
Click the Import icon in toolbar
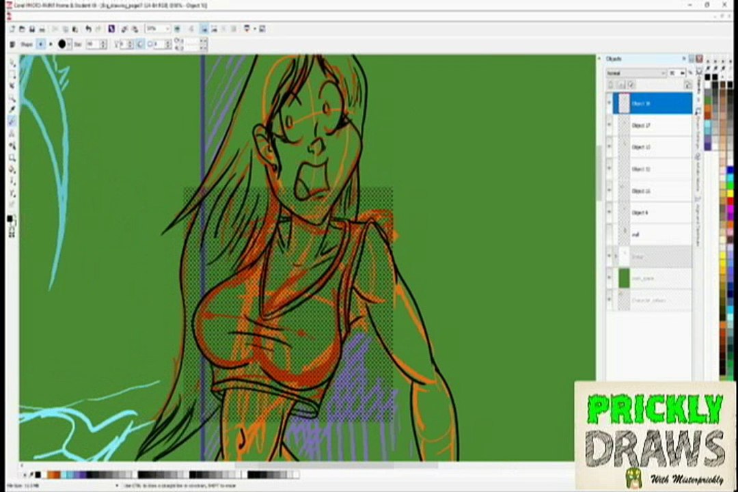(x=125, y=29)
